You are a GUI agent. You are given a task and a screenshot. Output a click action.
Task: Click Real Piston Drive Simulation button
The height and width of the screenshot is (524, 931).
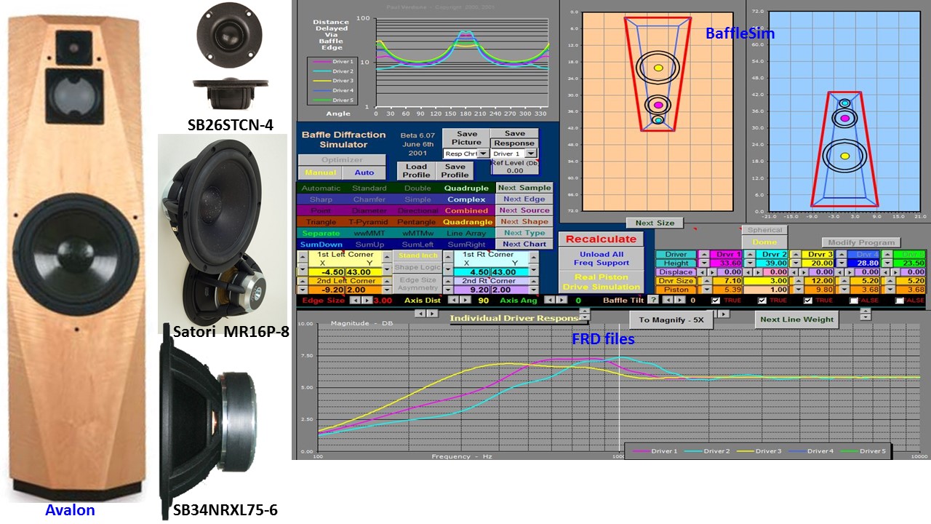point(602,282)
